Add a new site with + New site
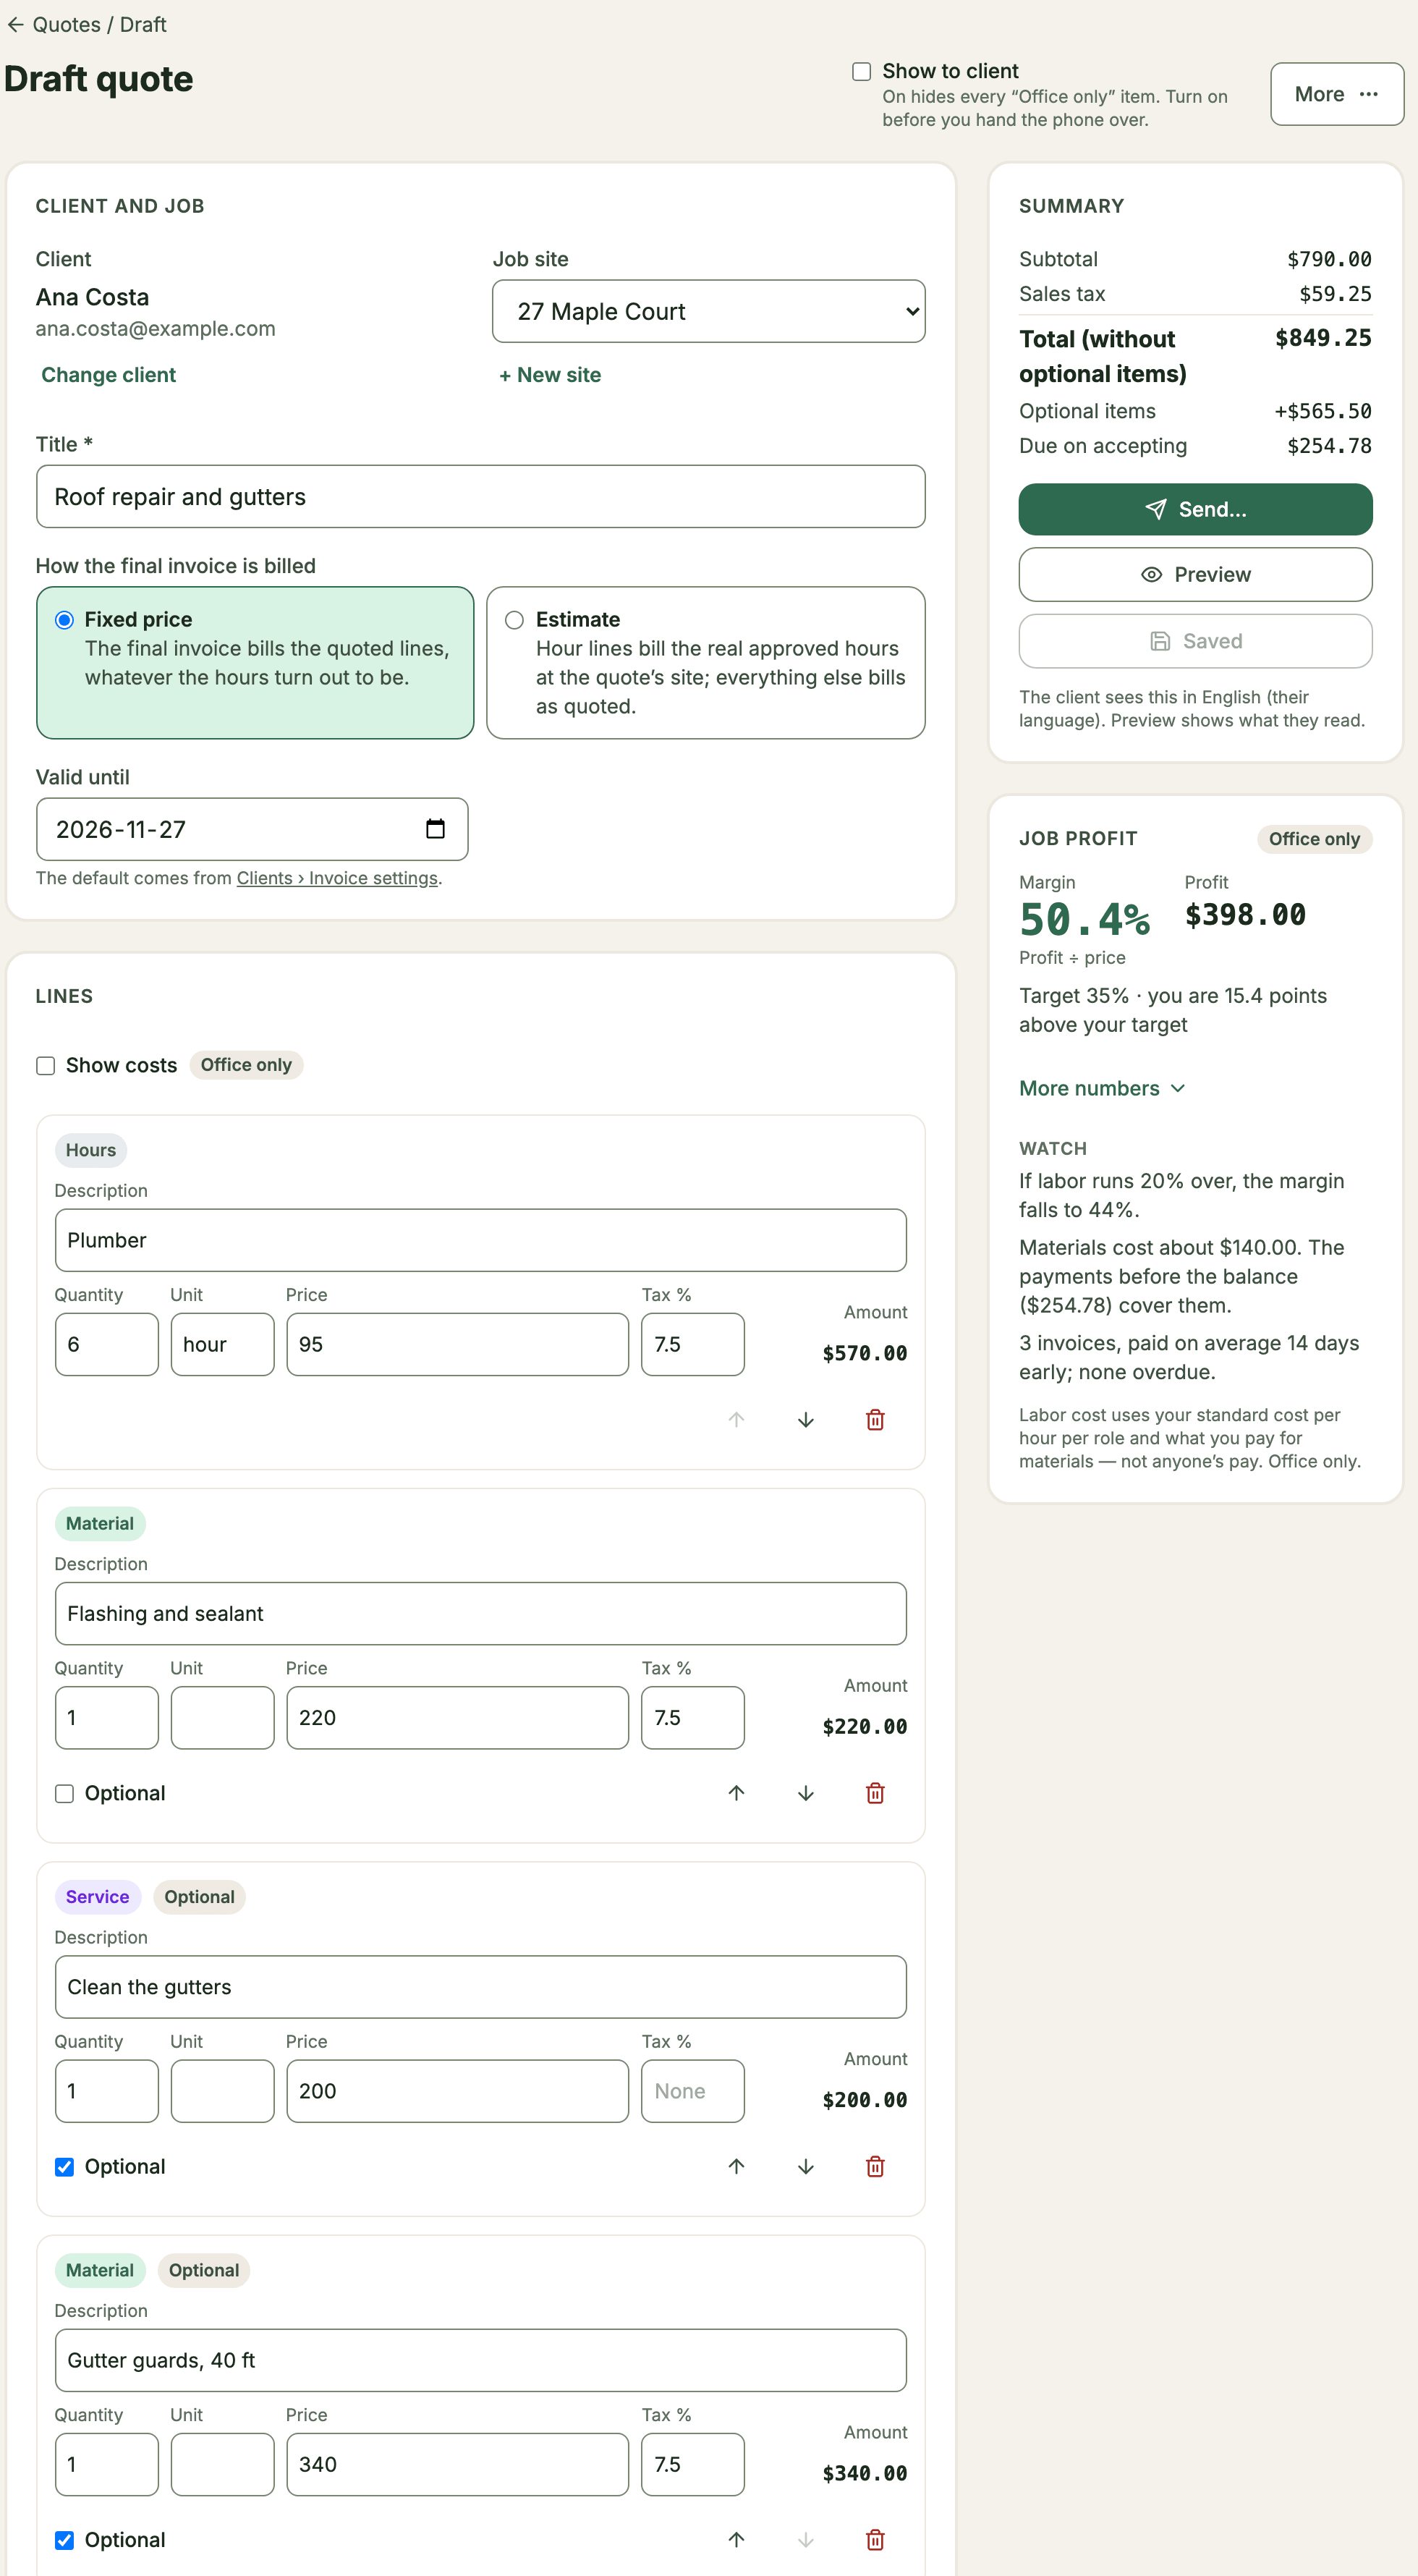Screen dimensions: 1418x2576 550,375
